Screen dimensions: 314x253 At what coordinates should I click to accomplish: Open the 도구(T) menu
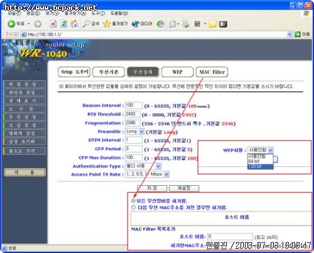[98, 13]
